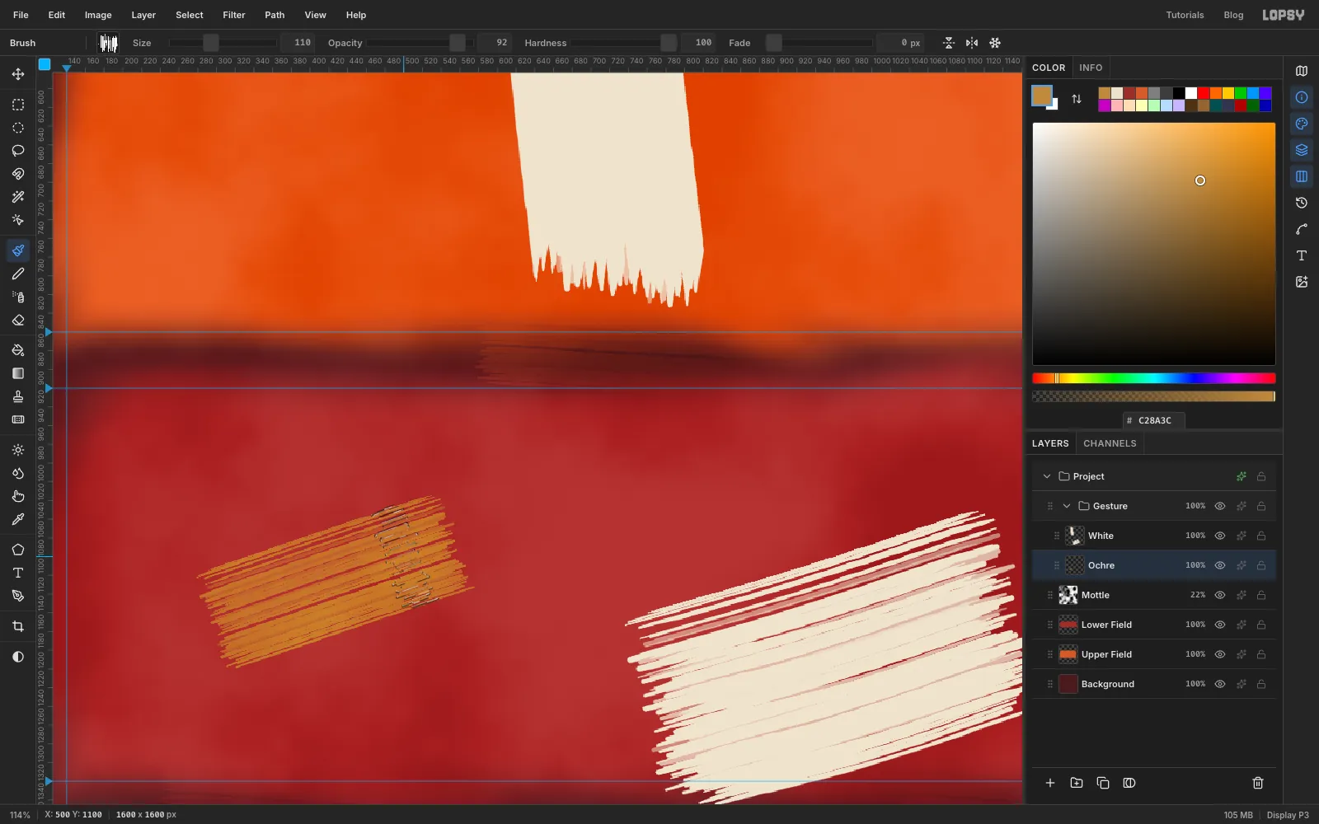Hide the Lower Field layer
This screenshot has height=824, width=1319.
tap(1220, 625)
